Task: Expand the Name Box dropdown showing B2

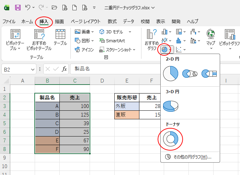Action: pyautogui.click(x=33, y=69)
